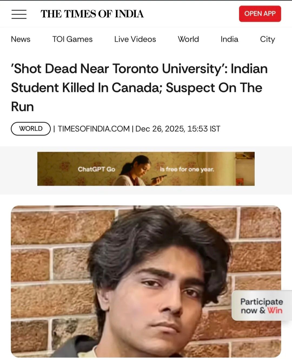Open the TIMESOFINDIA.COM author link
Image resolution: width=292 pixels, height=360 pixels.
pyautogui.click(x=94, y=129)
